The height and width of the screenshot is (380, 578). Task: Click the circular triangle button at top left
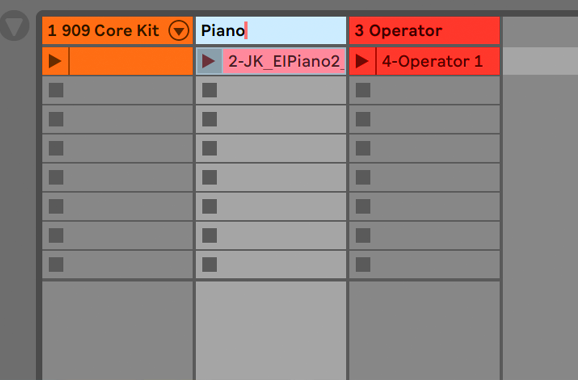(x=14, y=26)
